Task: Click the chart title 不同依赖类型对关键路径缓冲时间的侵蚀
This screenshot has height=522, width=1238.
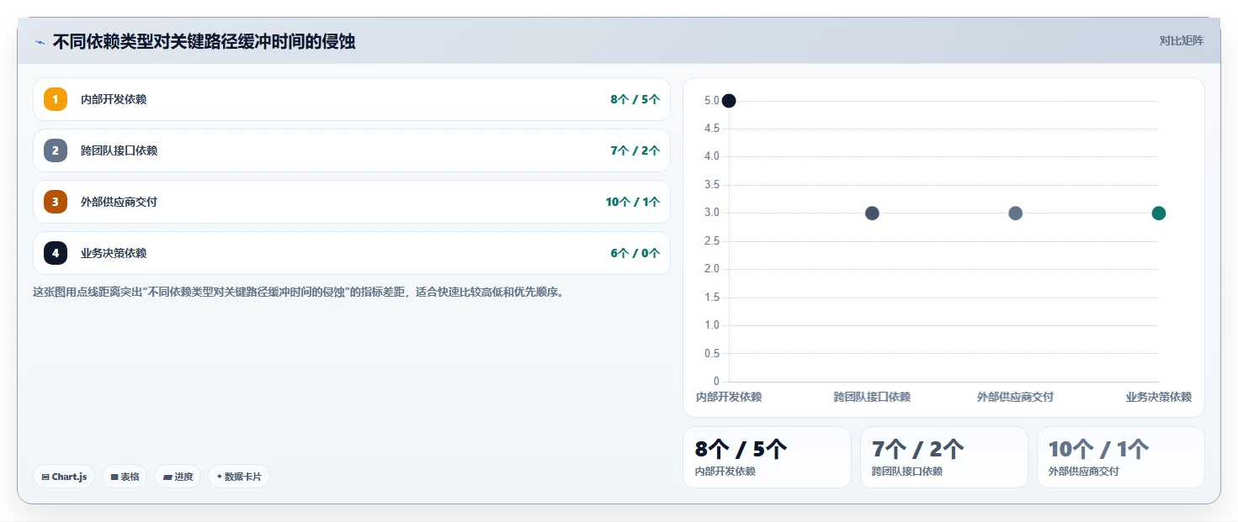Action: point(204,41)
